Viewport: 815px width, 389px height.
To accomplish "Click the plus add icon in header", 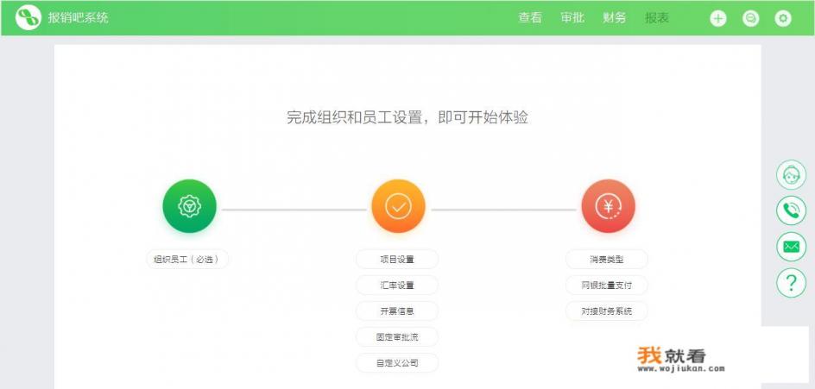I will 718,19.
